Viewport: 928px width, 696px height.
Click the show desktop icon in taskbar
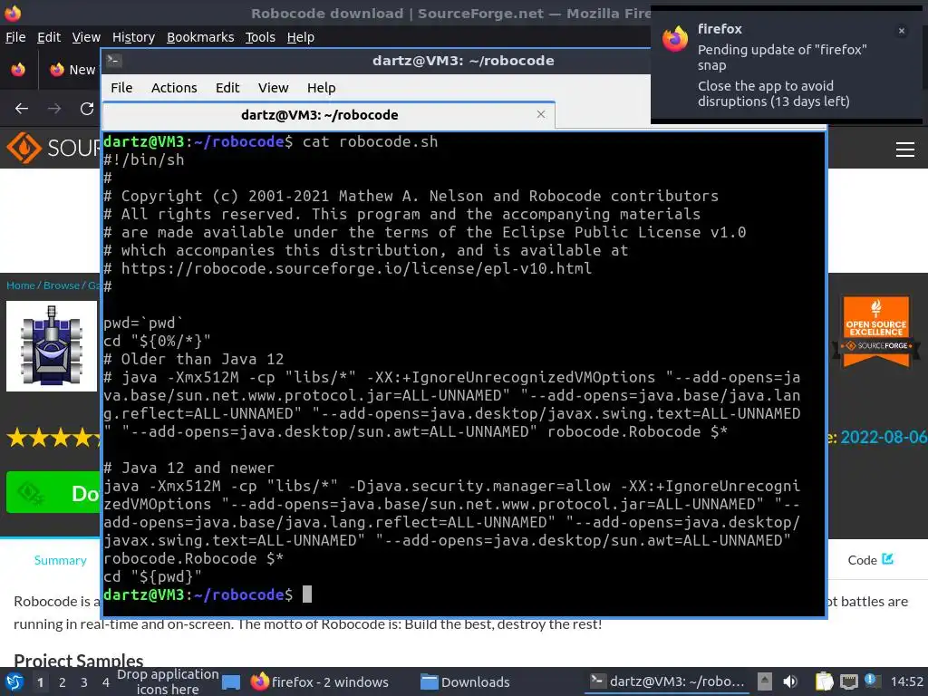(x=231, y=682)
